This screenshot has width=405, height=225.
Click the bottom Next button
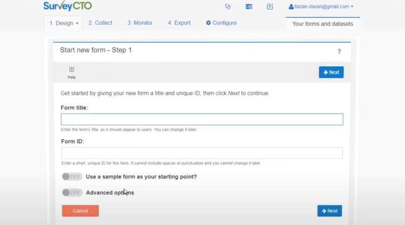329,211
